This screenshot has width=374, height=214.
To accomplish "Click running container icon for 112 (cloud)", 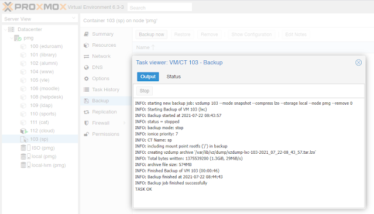I will 24,131.
